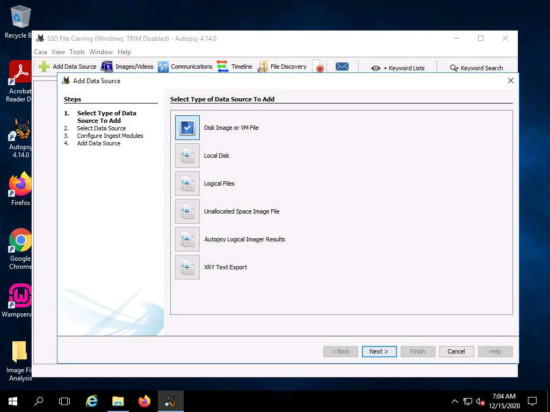Screen dimensions: 550x412
Task: Click the Next > button
Action: [x=379, y=351]
